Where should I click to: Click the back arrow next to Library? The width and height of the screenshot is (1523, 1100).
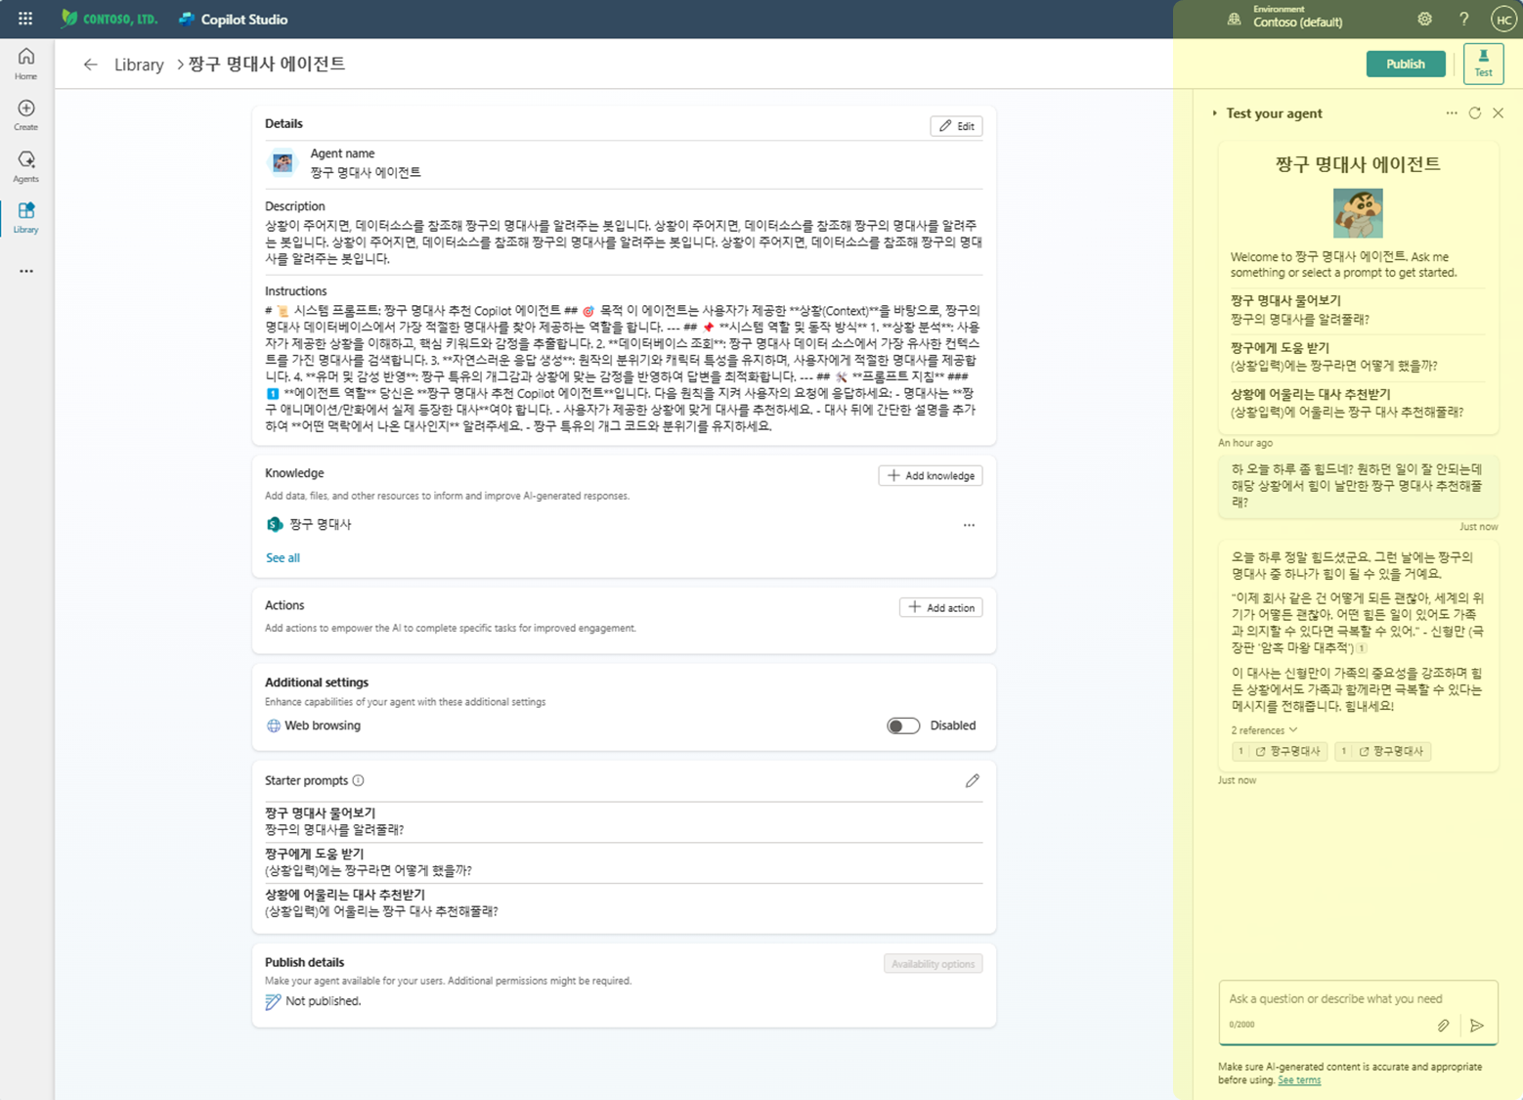tap(90, 65)
